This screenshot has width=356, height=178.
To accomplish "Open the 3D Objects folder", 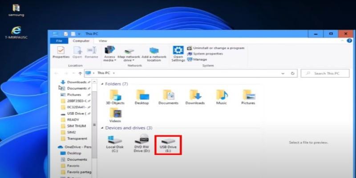I will 115,95.
